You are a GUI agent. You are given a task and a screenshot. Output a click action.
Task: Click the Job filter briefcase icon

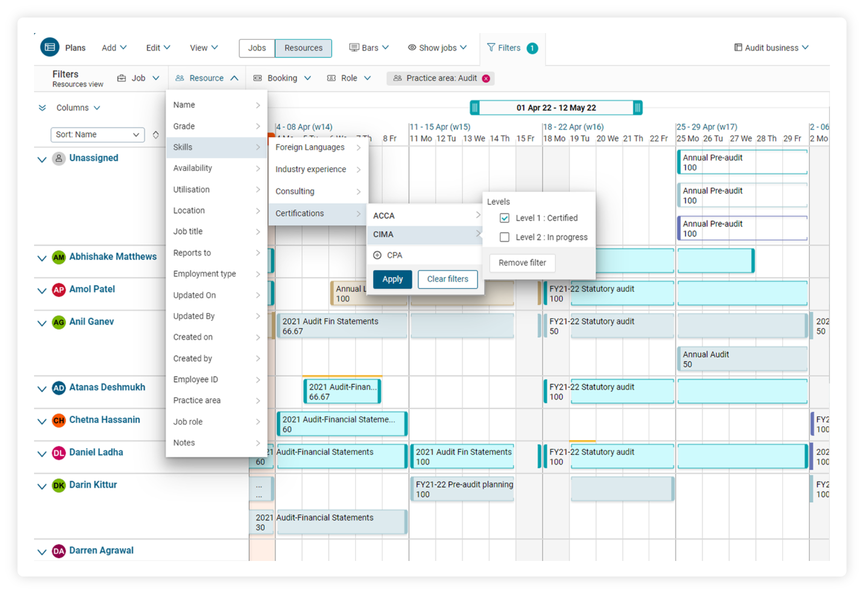(x=121, y=78)
